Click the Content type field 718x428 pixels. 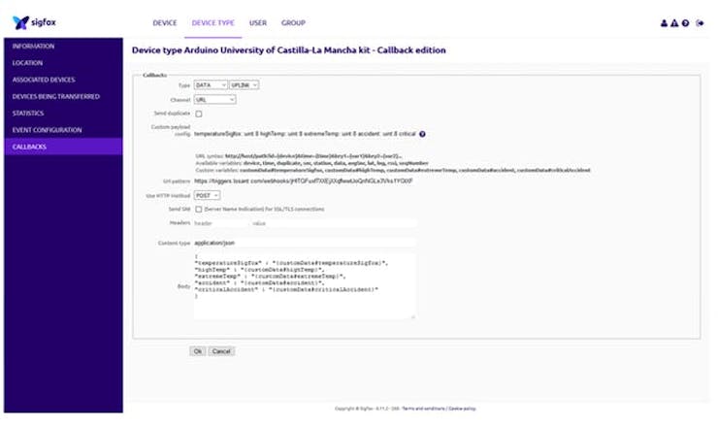coord(305,243)
